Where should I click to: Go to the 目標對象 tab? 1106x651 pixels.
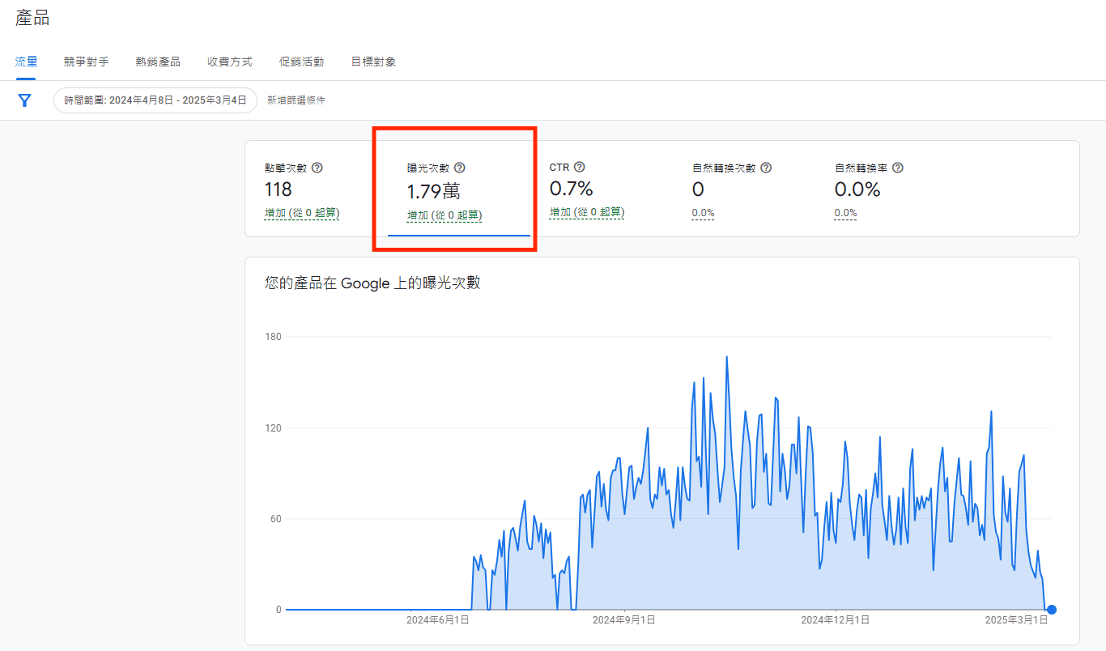pyautogui.click(x=373, y=62)
